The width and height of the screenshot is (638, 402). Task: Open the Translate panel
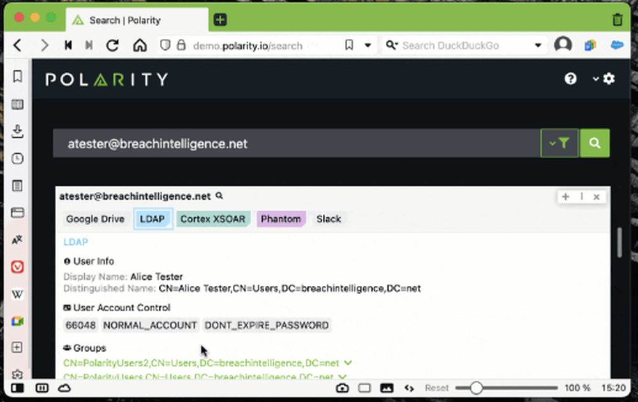tap(17, 240)
